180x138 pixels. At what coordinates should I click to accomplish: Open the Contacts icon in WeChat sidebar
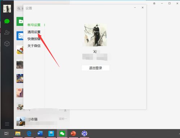click(x=7, y=32)
